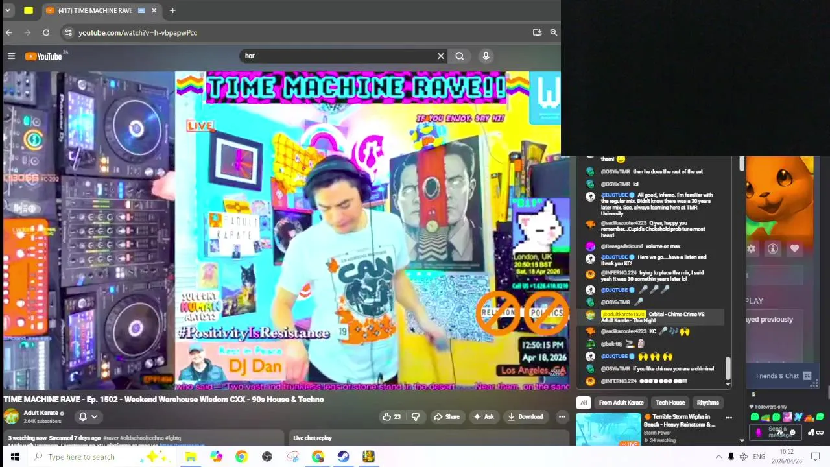Click the YouTube search magnifier button

[459, 56]
